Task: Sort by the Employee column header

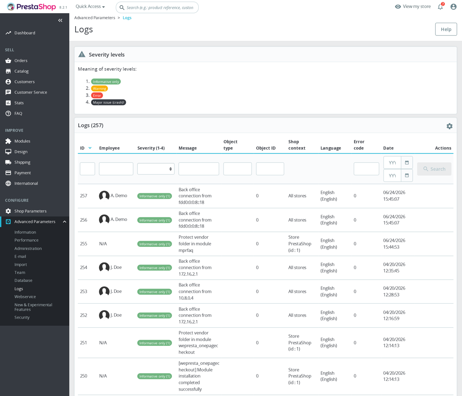Action: tap(109, 148)
